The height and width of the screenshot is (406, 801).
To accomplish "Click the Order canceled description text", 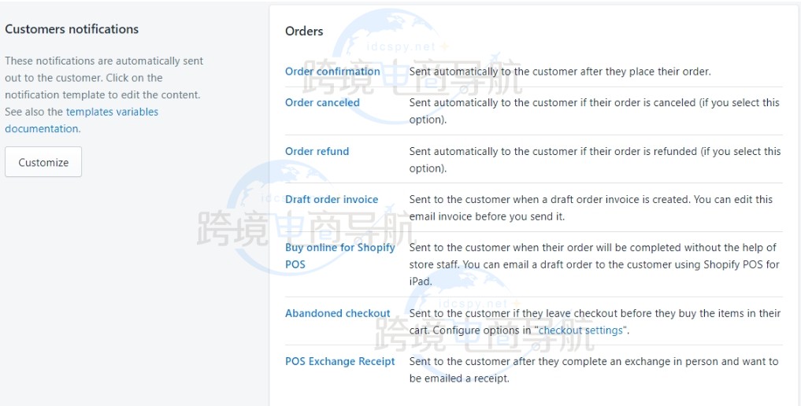I will pos(594,111).
